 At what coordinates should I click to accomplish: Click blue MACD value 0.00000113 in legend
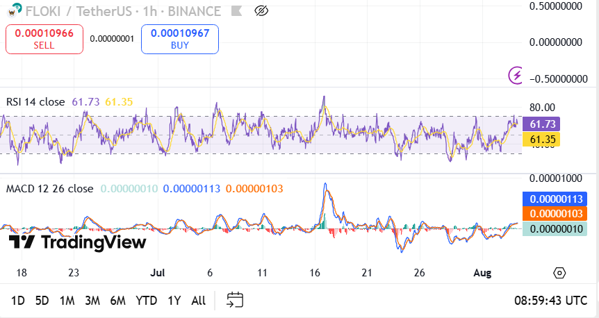click(x=192, y=189)
